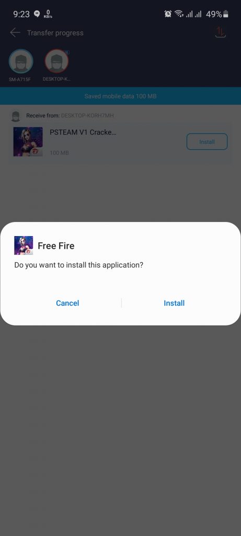
Task: Open the PSTEAM V1 app thumbnail
Action: tap(28, 142)
